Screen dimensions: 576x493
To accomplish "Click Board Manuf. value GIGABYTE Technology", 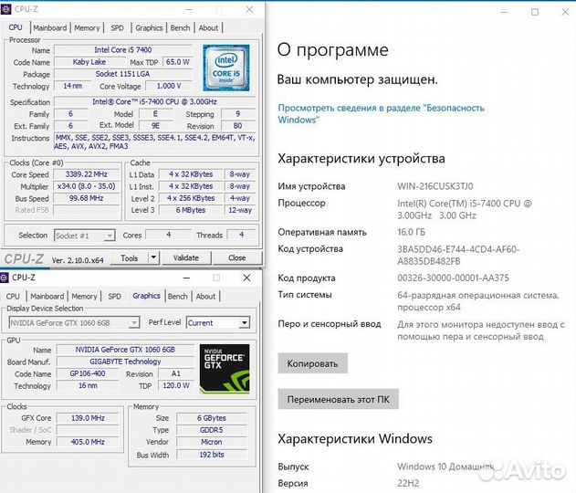I will tap(125, 362).
